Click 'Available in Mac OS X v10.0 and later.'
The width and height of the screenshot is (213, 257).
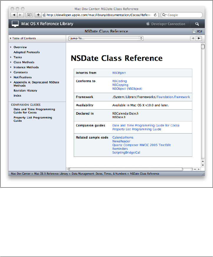click(140, 105)
